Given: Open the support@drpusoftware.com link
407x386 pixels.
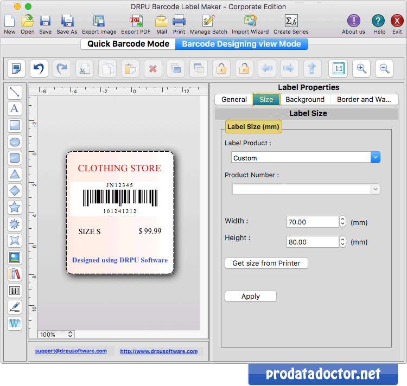Looking at the screenshot, I should tap(71, 351).
